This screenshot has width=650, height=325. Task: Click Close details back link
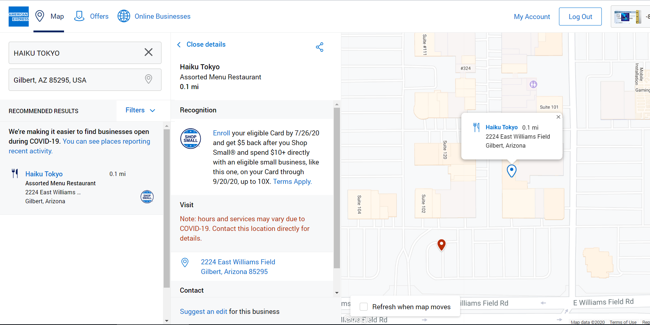[206, 45]
